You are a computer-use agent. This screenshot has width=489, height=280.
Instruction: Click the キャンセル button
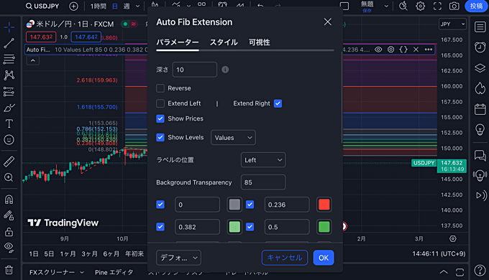pyautogui.click(x=285, y=258)
